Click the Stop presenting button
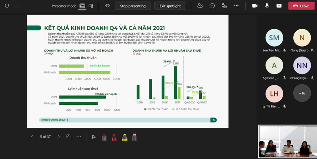The image size is (317, 159). [x=133, y=6]
